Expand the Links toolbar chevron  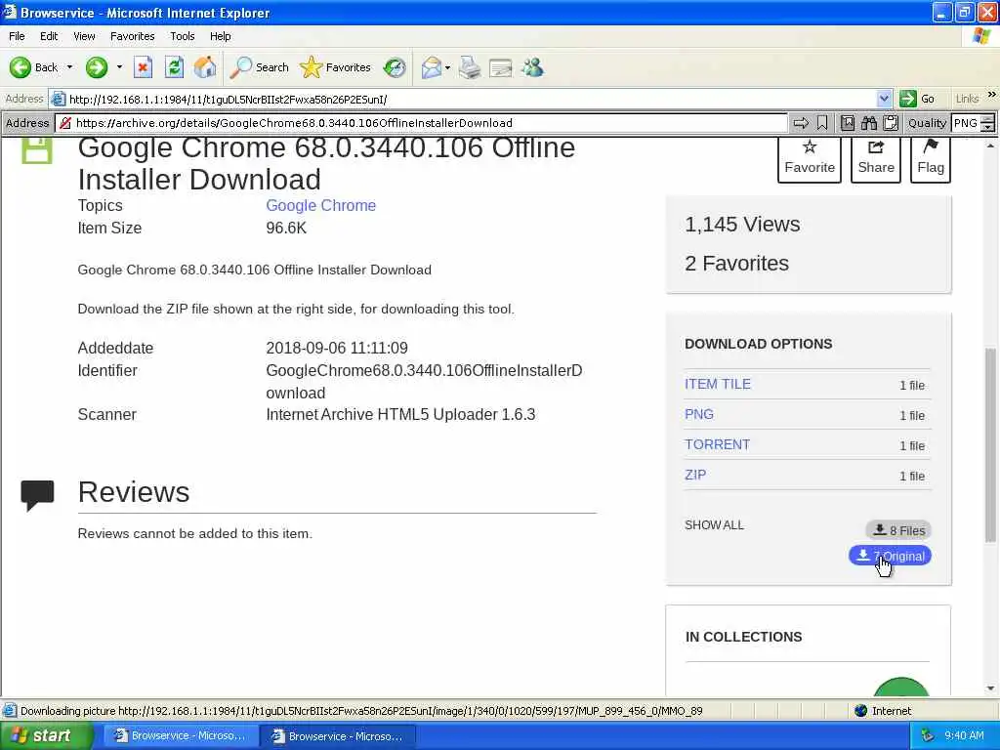[992, 95]
